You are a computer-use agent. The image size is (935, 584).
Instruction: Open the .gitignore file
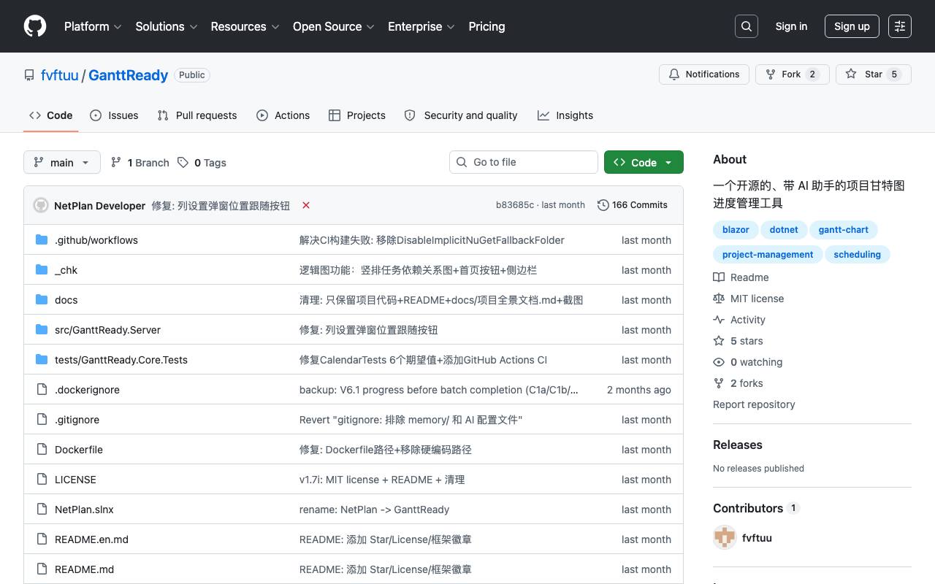pyautogui.click(x=77, y=420)
